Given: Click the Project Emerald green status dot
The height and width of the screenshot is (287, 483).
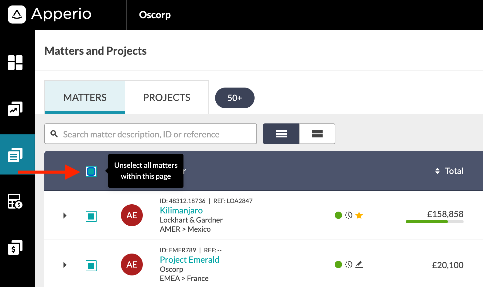Looking at the screenshot, I should [338, 265].
